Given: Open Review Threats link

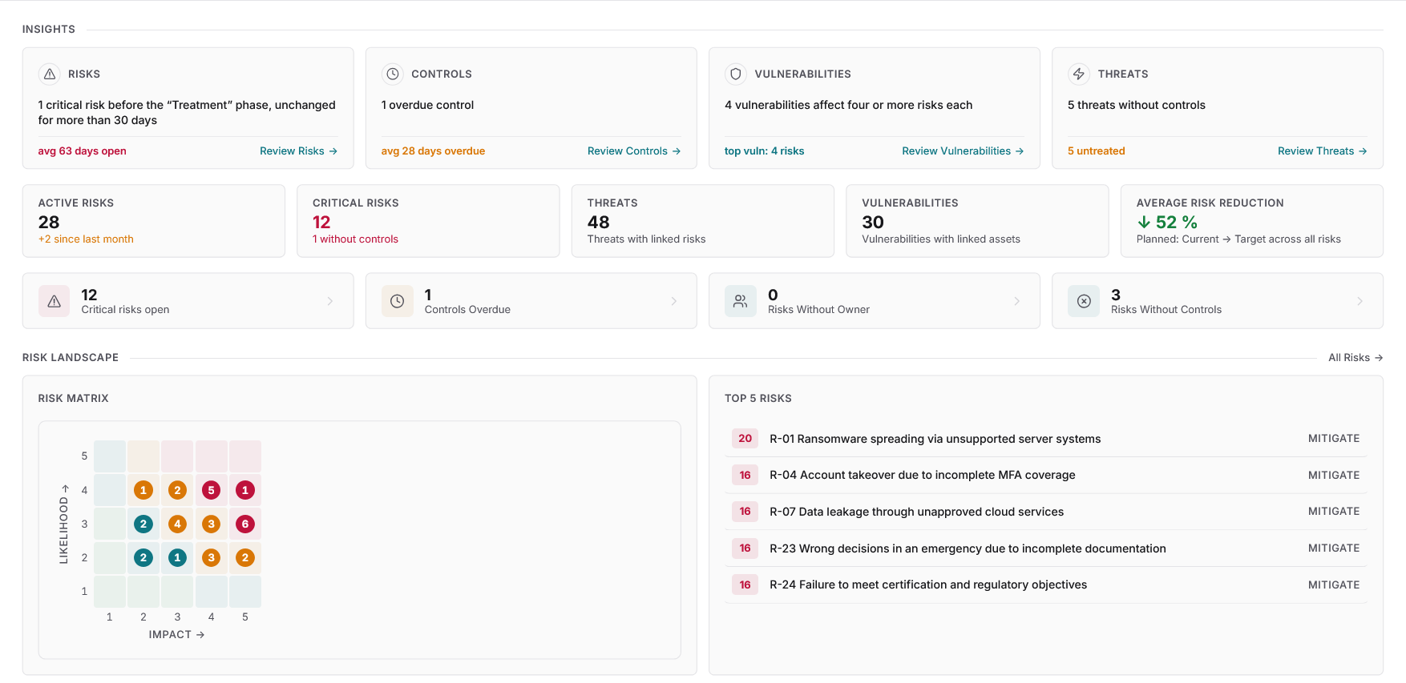Looking at the screenshot, I should 1323,151.
